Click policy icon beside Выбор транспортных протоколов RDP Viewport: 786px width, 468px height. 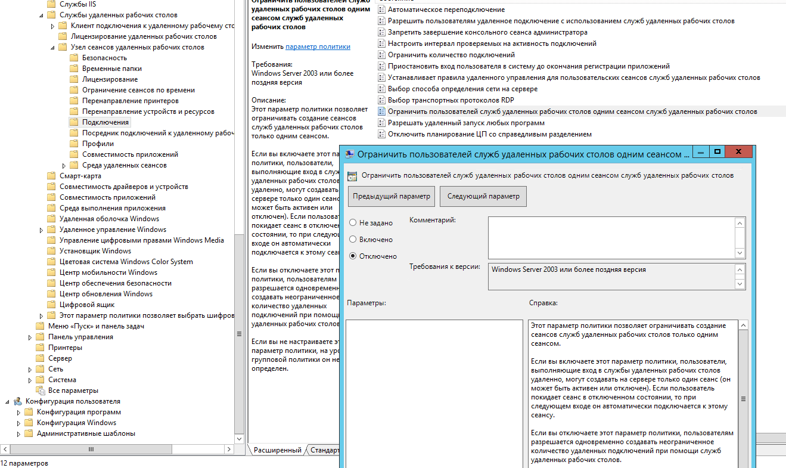point(381,100)
